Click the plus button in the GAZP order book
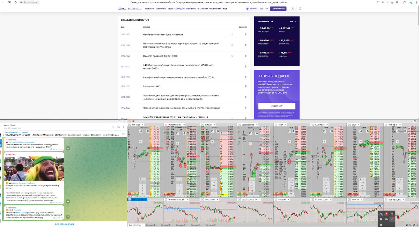The width and height of the screenshot is (419, 227). [x=289, y=141]
